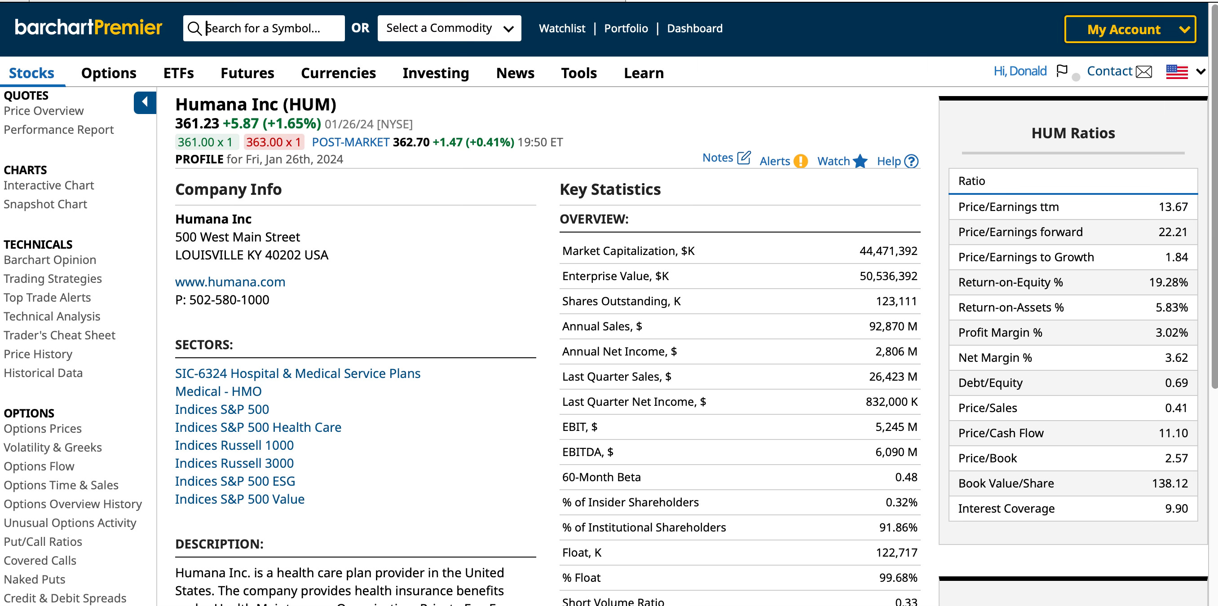
Task: Open SIC-6324 Hospital & Medical Service Plans
Action: point(298,373)
